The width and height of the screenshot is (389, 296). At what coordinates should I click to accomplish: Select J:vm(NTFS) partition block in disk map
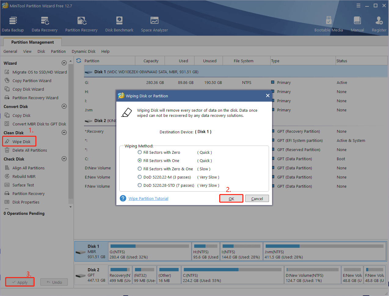coord(324,251)
